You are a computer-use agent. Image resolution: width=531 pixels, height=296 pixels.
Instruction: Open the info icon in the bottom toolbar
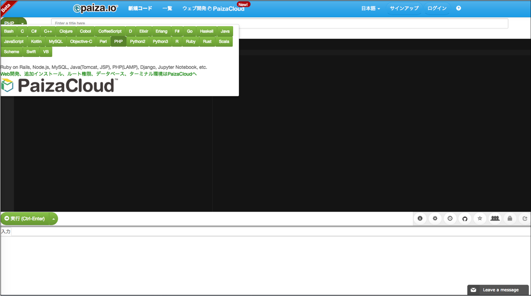click(420, 218)
